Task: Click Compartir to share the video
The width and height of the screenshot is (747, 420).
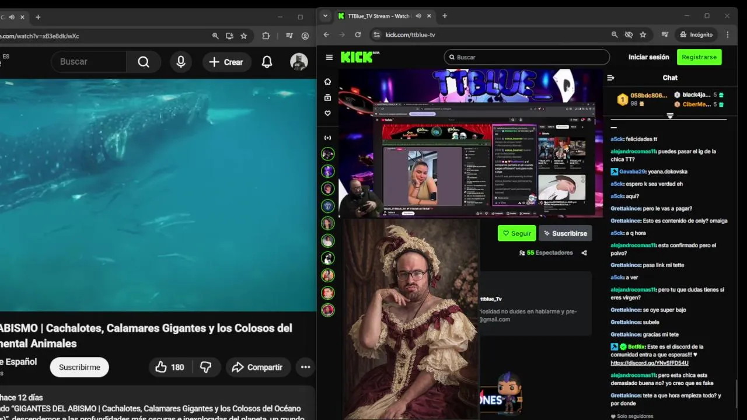Action: click(257, 367)
